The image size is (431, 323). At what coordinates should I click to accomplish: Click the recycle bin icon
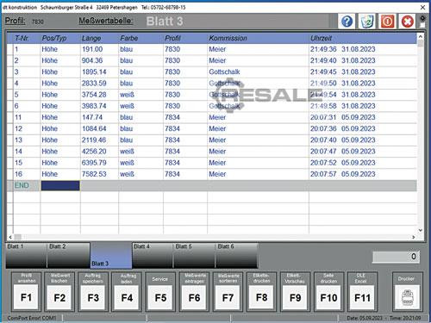tap(366, 22)
